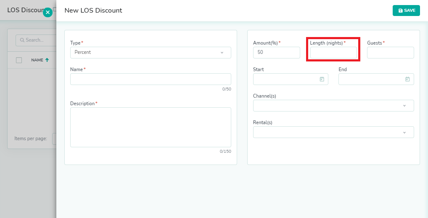Expand the Rental(s) dropdown

coord(333,132)
